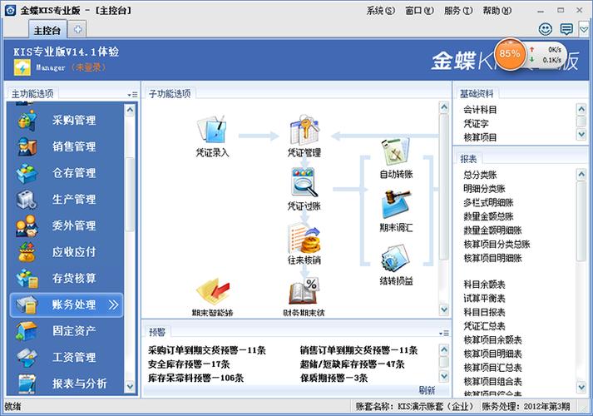The height and width of the screenshot is (416, 593).
Task: Select 销售管理 in the main function list
Action: [67, 146]
